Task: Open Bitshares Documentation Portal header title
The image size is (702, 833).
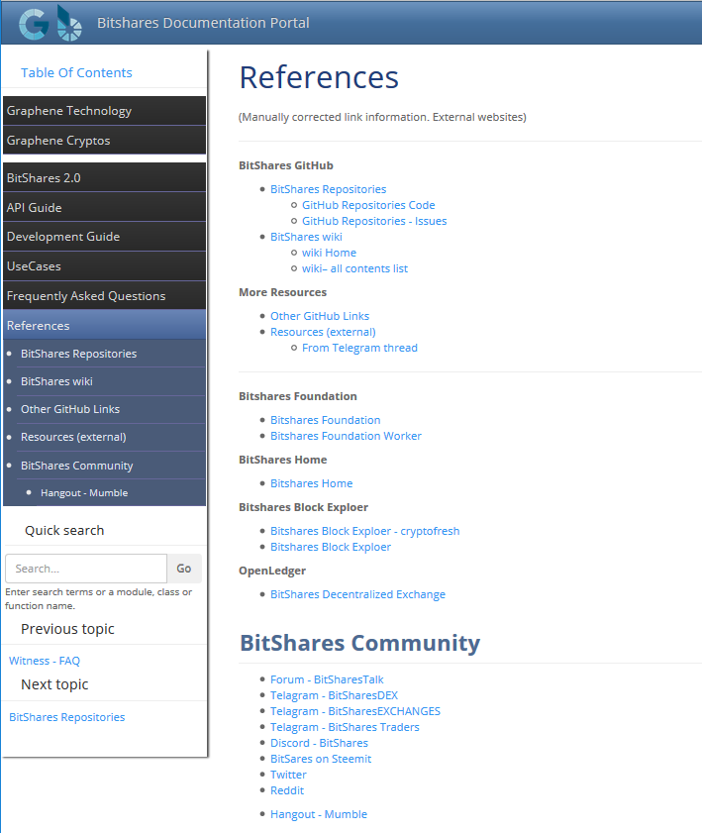Action: coord(203,23)
